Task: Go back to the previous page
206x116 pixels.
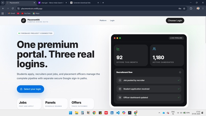Action: click(x=3, y=8)
